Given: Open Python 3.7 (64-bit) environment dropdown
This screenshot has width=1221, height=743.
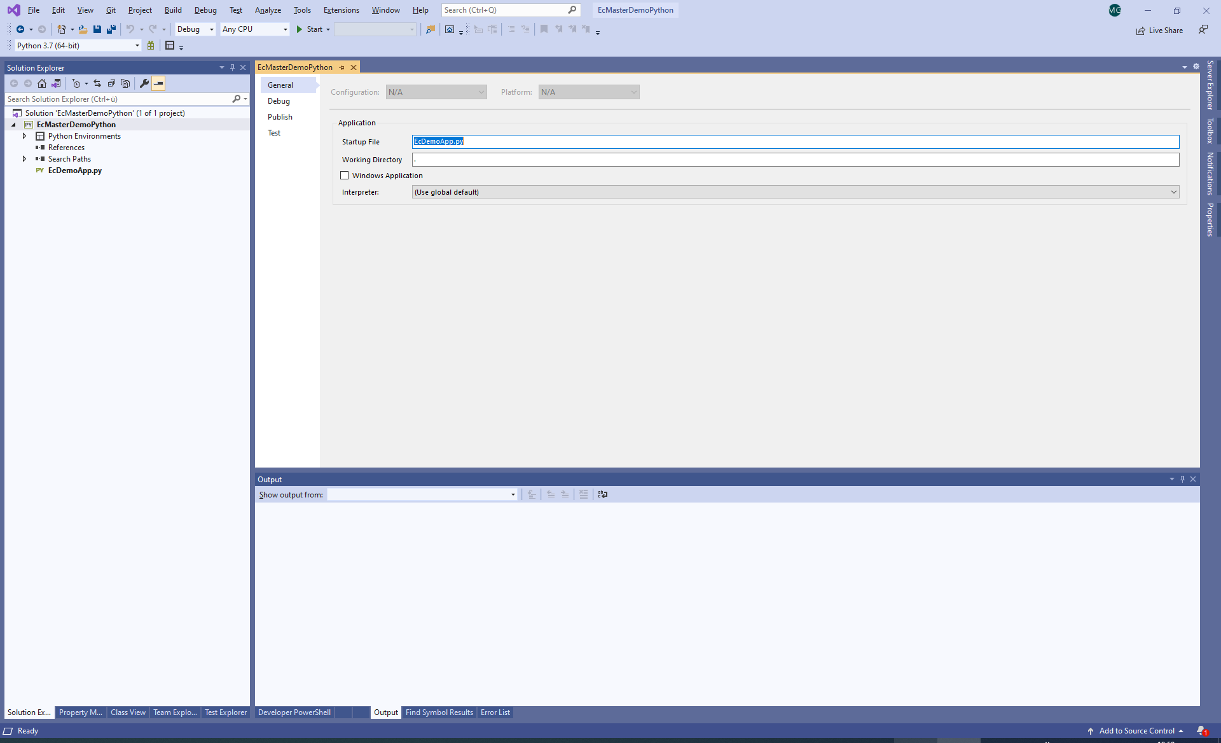Looking at the screenshot, I should pos(137,46).
